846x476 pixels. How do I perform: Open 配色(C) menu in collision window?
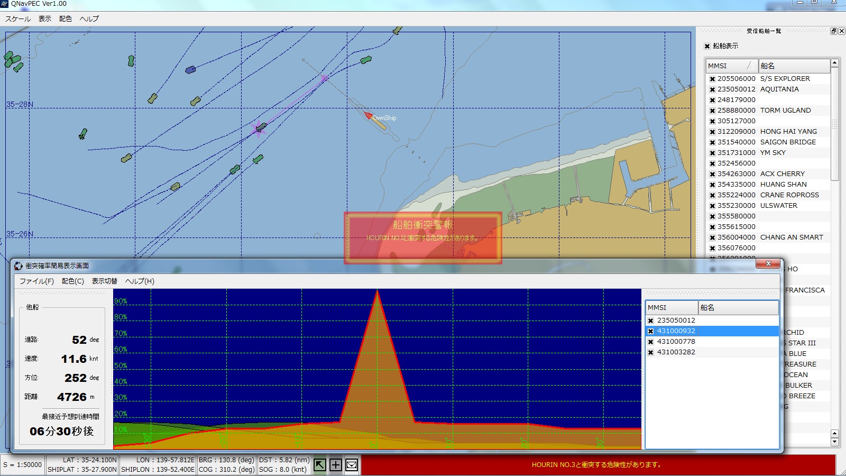(73, 281)
